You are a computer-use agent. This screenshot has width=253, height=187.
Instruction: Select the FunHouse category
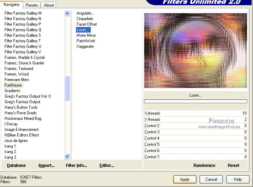pos(13,85)
